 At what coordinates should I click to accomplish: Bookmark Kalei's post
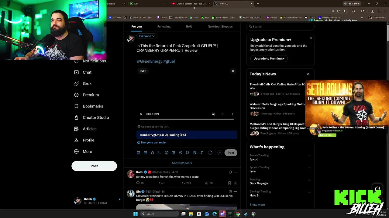click(229, 183)
